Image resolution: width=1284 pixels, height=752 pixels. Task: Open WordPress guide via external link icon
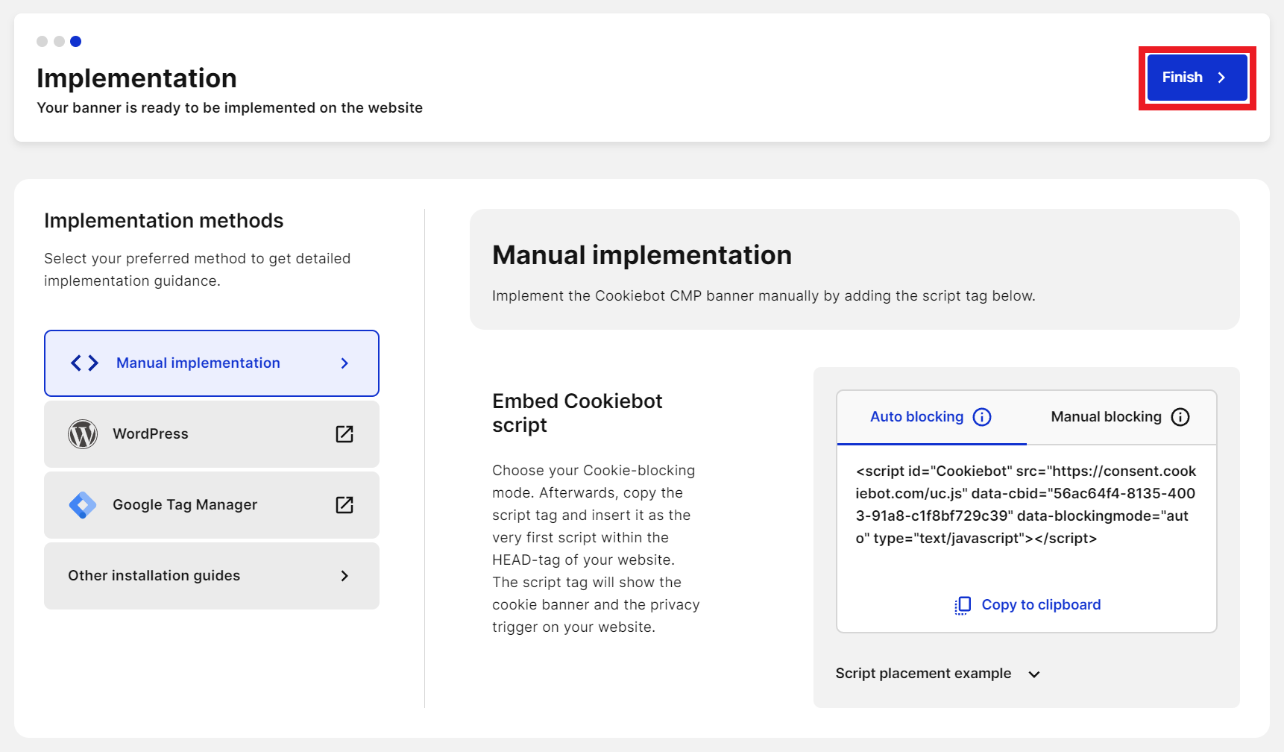(344, 434)
